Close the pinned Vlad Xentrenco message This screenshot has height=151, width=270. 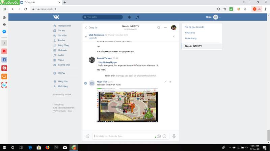[x=174, y=37]
